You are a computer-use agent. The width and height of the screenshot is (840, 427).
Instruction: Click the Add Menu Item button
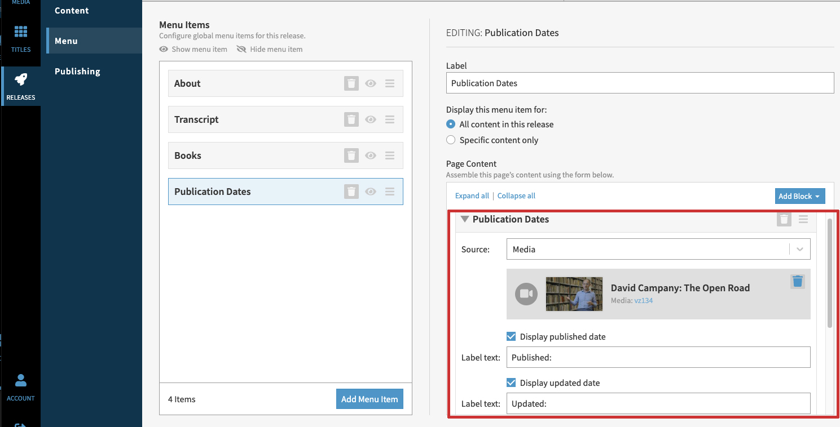point(370,399)
